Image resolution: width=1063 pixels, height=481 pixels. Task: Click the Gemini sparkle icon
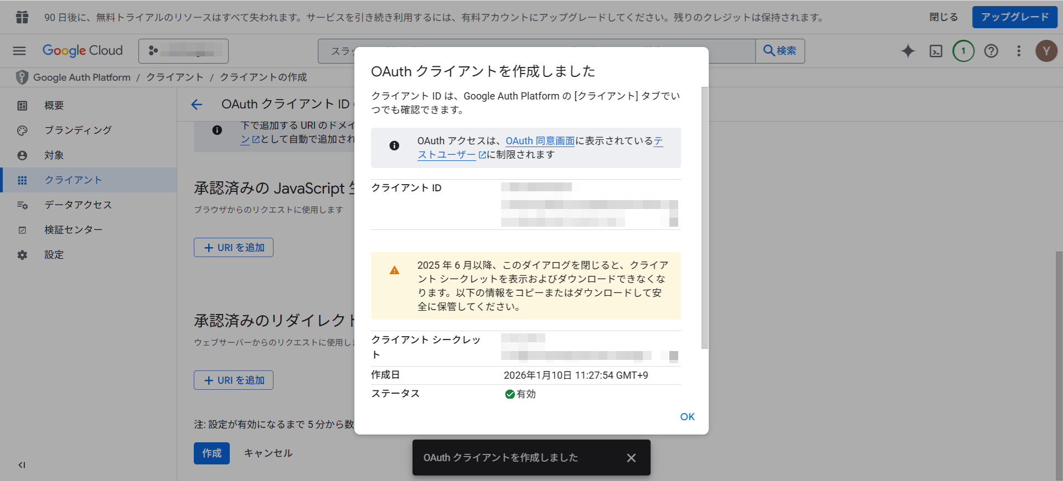pos(908,51)
